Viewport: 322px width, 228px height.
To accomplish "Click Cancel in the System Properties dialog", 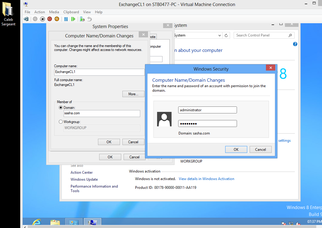I will [134, 157].
